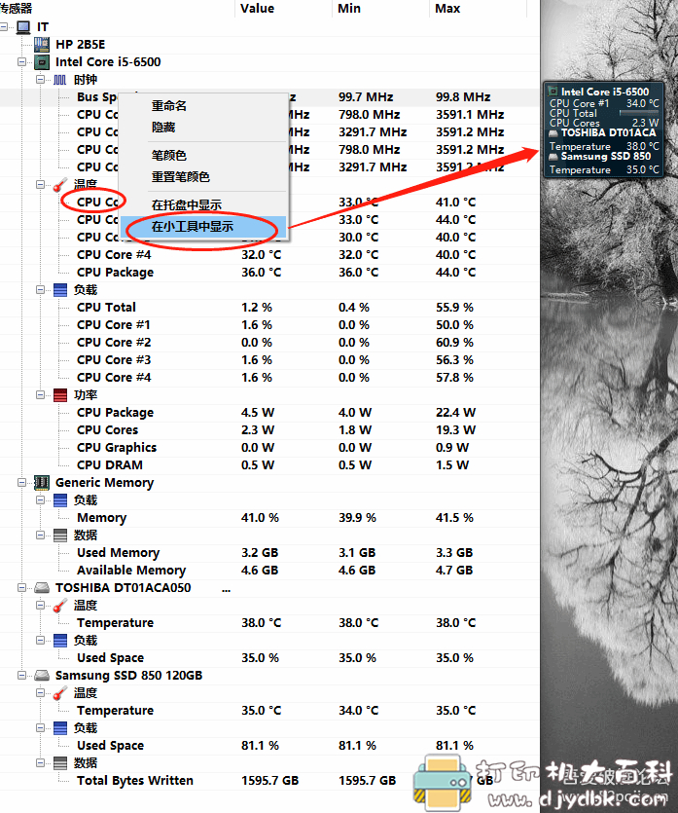Click the thermometer icon under TOSHIBA DT01ACA050
The width and height of the screenshot is (678, 813).
60,605
